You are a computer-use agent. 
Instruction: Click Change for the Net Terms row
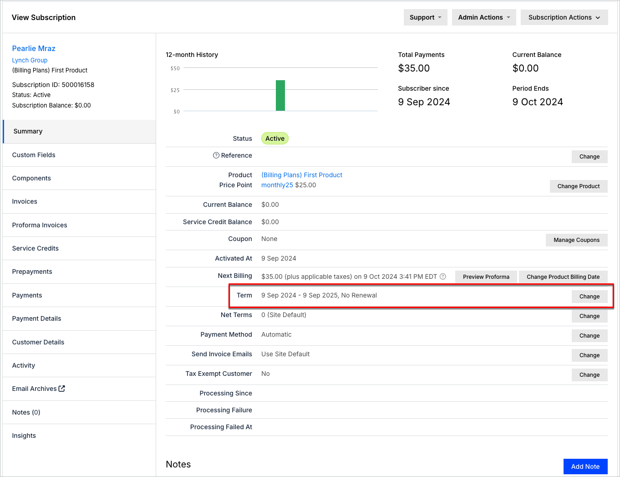[x=590, y=316]
